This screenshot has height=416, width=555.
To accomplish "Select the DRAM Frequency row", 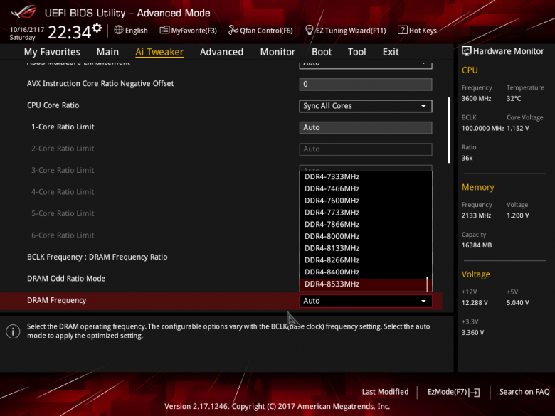I will [x=221, y=301].
